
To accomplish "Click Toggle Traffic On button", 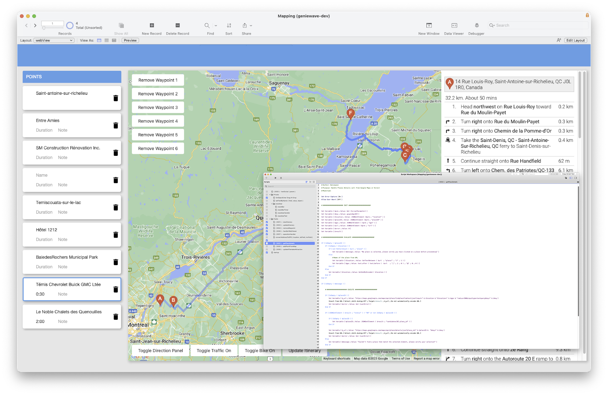I will click(214, 351).
